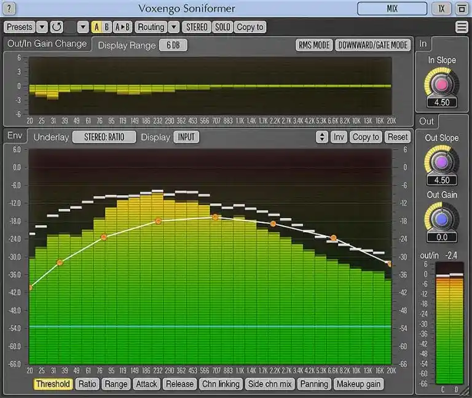
Task: Click the Inv button
Action: (x=339, y=137)
